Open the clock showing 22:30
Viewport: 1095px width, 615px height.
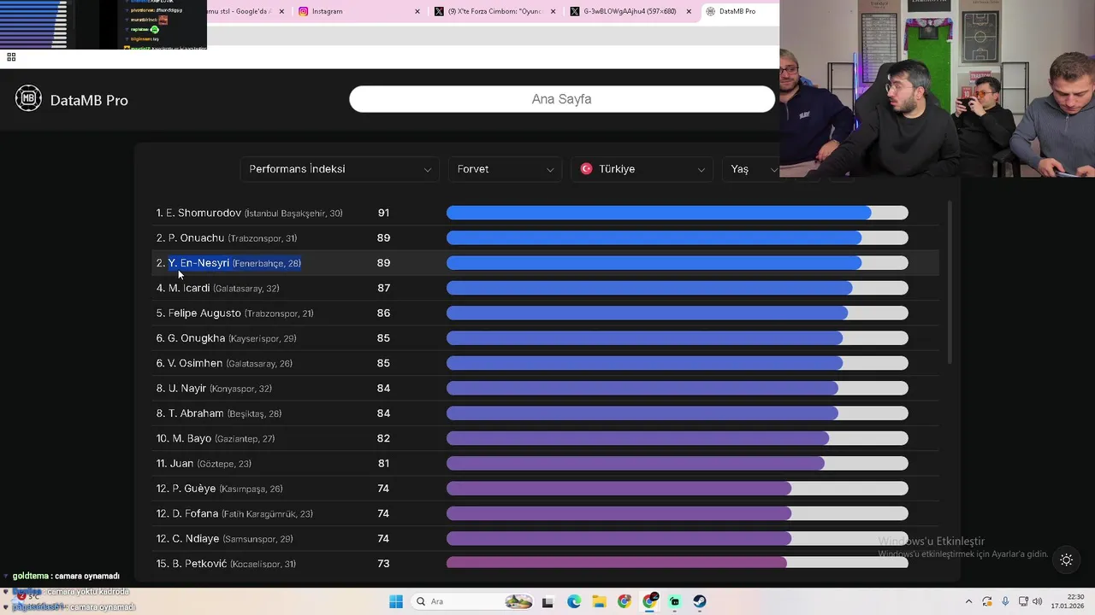(x=1068, y=601)
